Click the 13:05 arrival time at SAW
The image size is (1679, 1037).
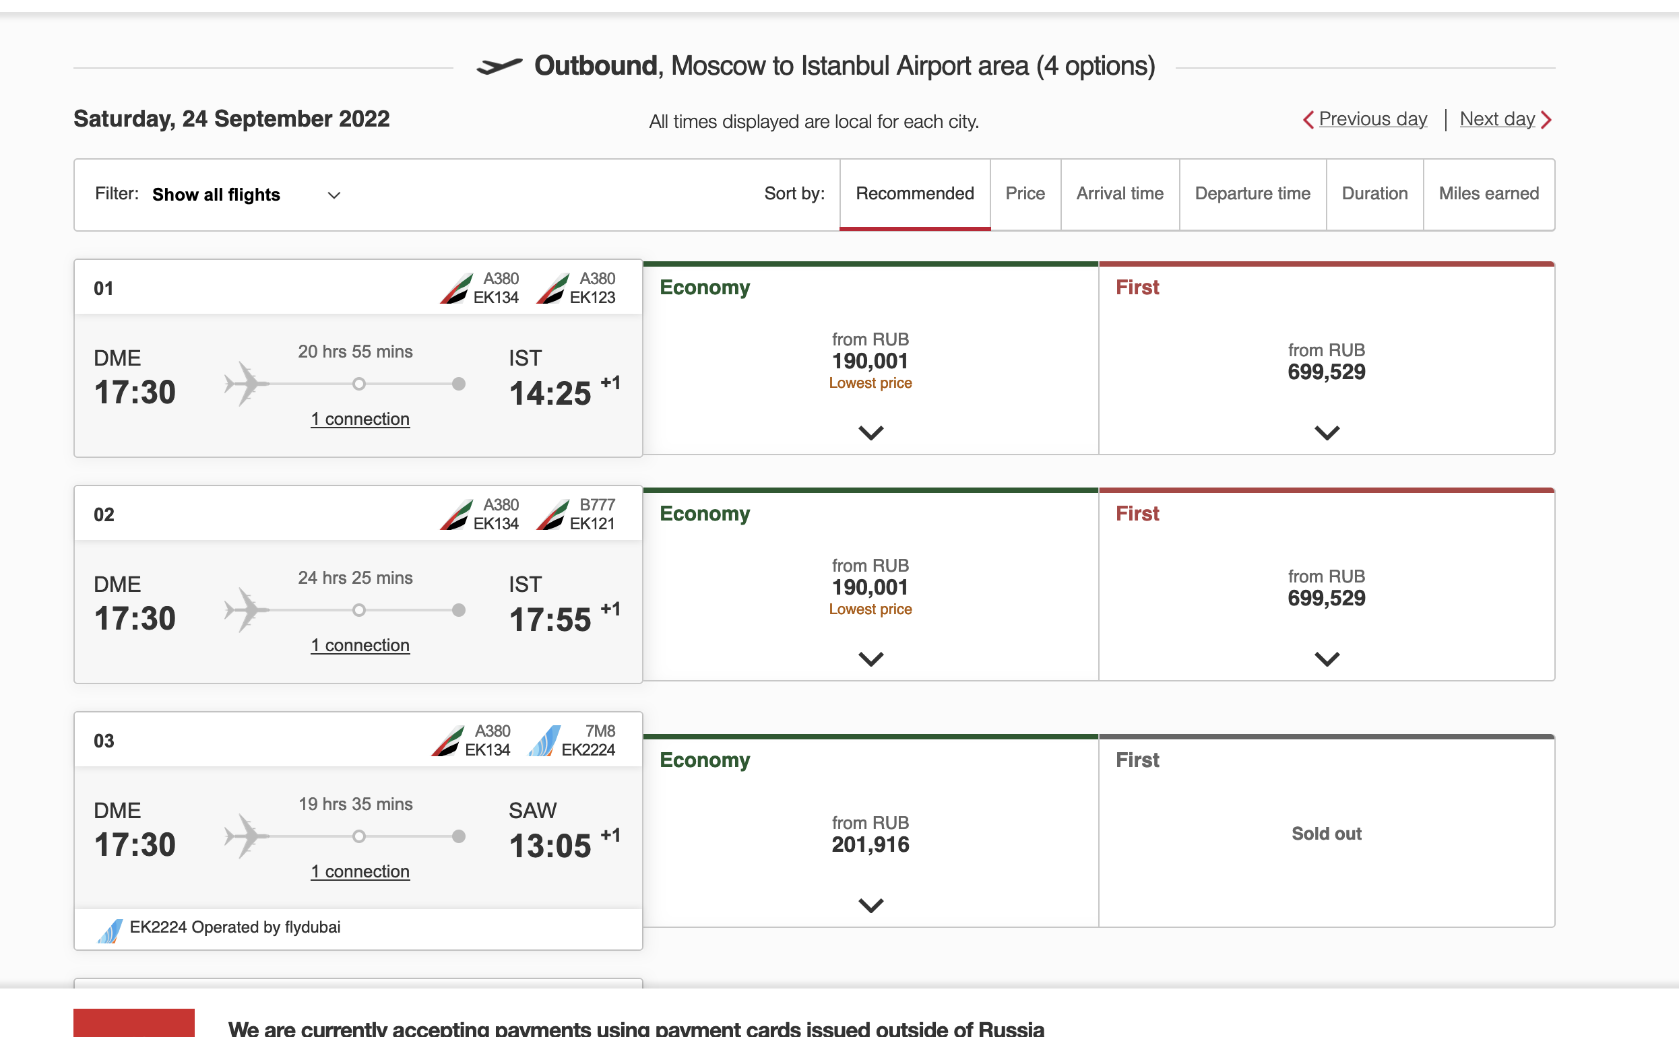(550, 846)
